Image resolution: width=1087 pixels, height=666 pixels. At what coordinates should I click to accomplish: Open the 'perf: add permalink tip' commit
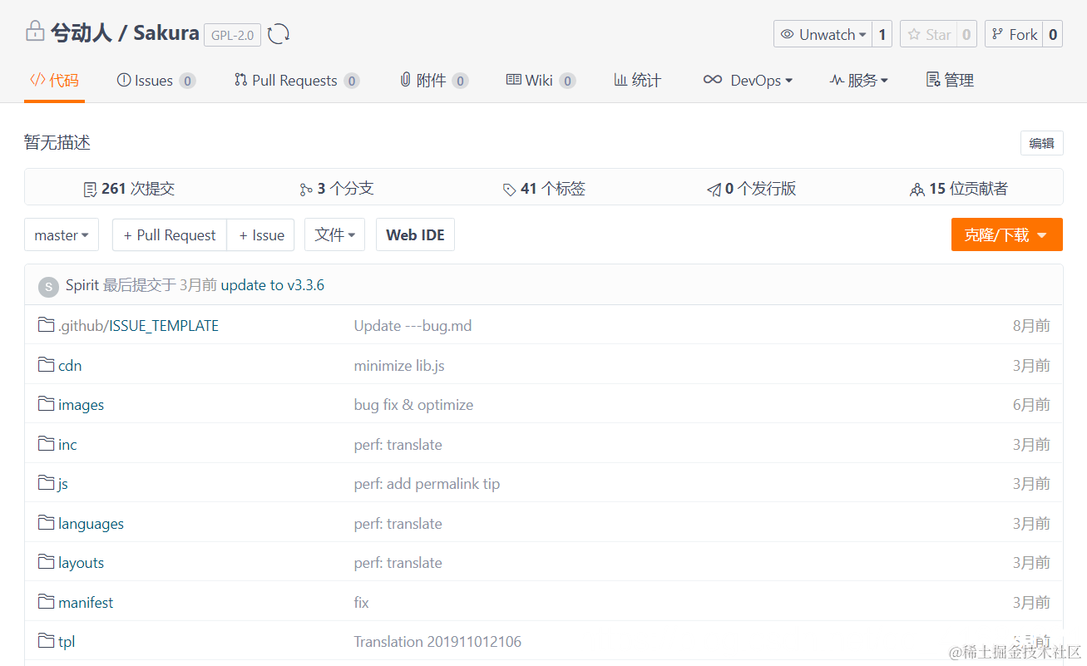(x=427, y=484)
